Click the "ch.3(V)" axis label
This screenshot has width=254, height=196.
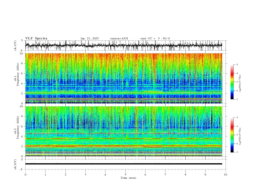click(15, 164)
